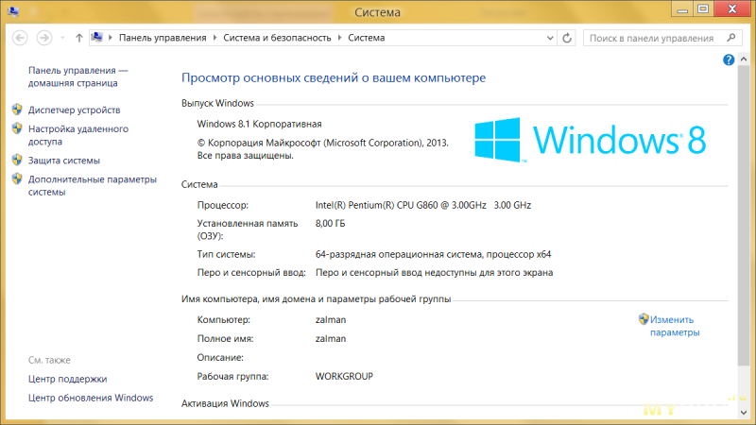Expand the chevron after Панель управления
The width and height of the screenshot is (756, 425).
(x=215, y=38)
